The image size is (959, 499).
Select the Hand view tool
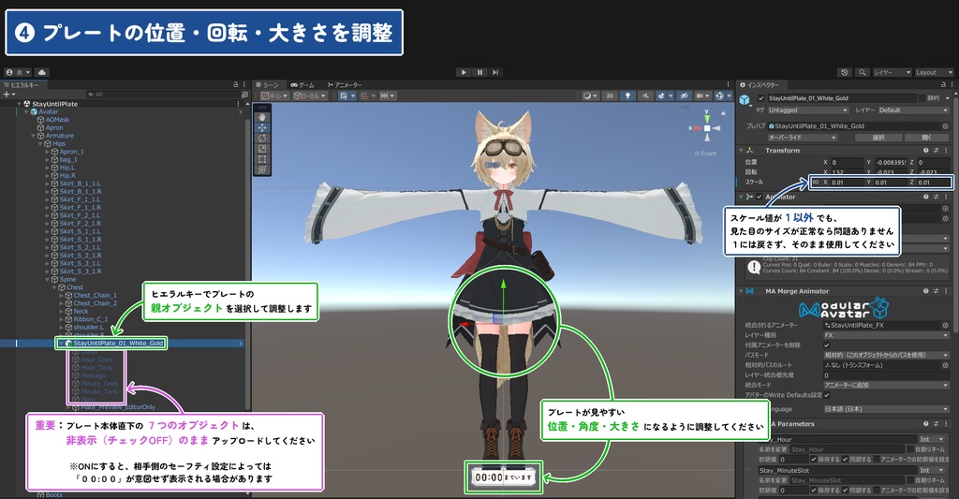(262, 117)
